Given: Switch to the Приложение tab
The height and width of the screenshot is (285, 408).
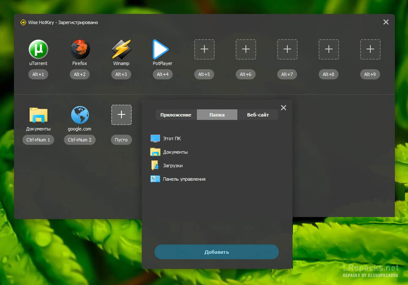Looking at the screenshot, I should (x=176, y=115).
